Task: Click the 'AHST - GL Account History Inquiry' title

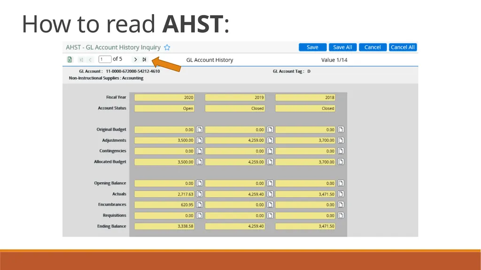Action: [113, 47]
